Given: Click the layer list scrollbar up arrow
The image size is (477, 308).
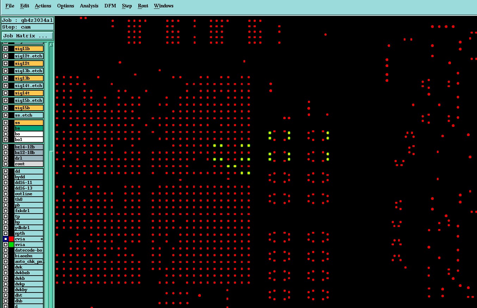Looking at the screenshot, I should 51,44.
